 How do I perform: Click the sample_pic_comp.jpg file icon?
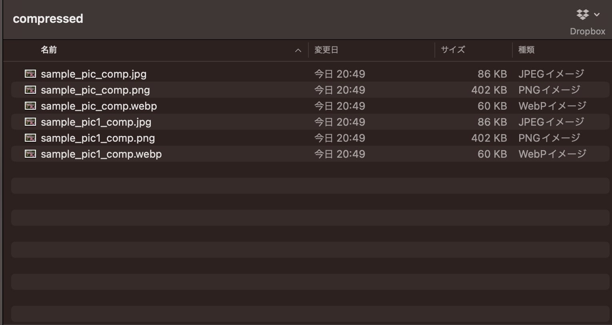[x=30, y=74]
